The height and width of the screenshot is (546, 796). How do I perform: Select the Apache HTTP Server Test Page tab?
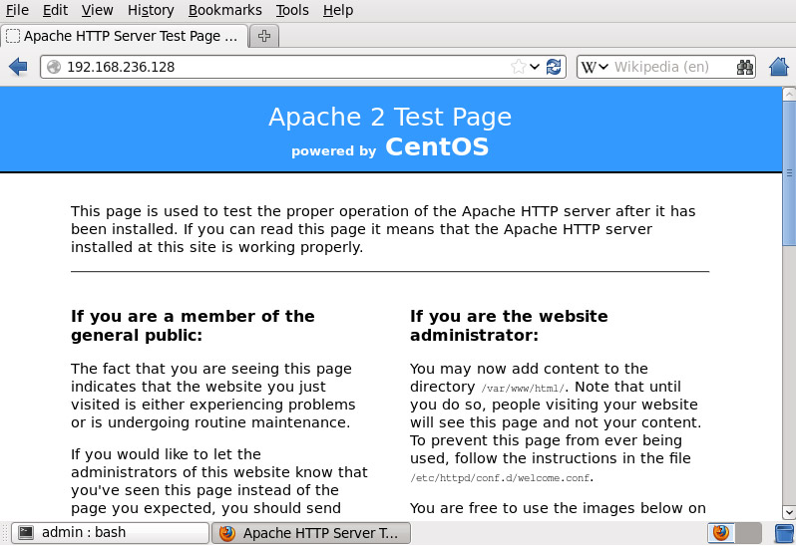click(x=125, y=36)
